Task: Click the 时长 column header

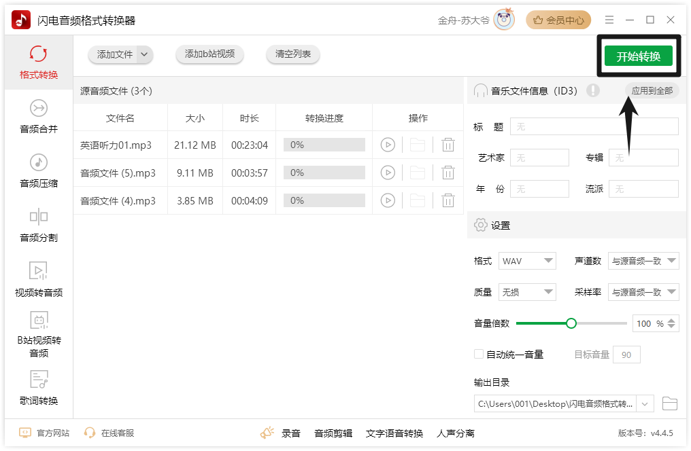Action: click(x=250, y=118)
